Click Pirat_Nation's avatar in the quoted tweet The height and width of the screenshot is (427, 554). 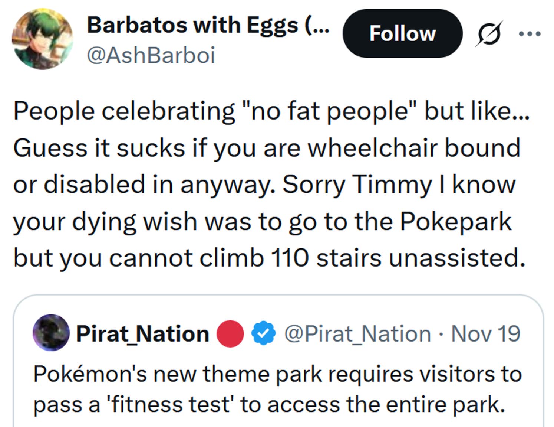pos(52,333)
